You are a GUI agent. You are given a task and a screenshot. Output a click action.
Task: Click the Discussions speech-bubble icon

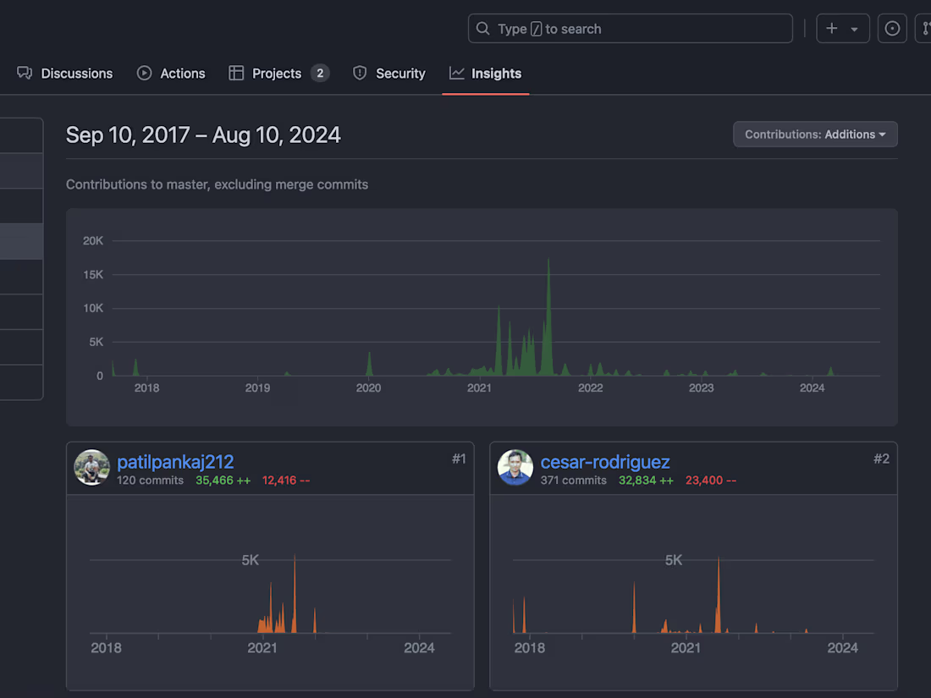point(25,73)
